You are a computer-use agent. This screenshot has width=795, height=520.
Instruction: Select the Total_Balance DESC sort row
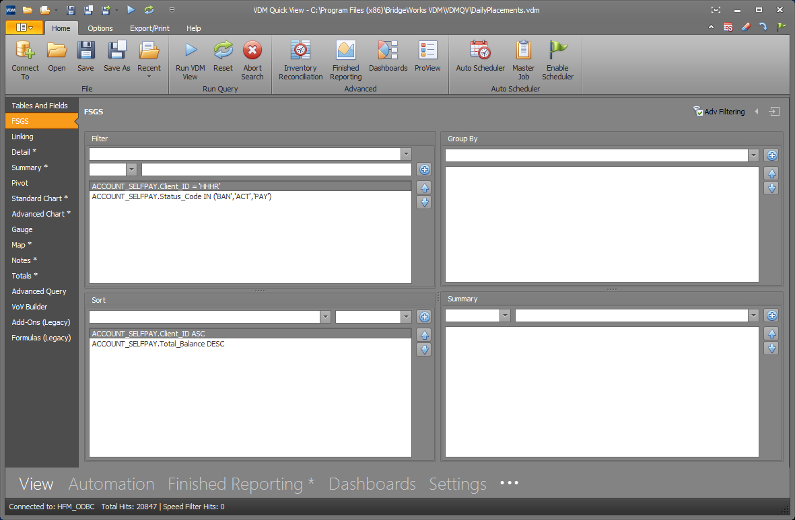[x=250, y=344]
